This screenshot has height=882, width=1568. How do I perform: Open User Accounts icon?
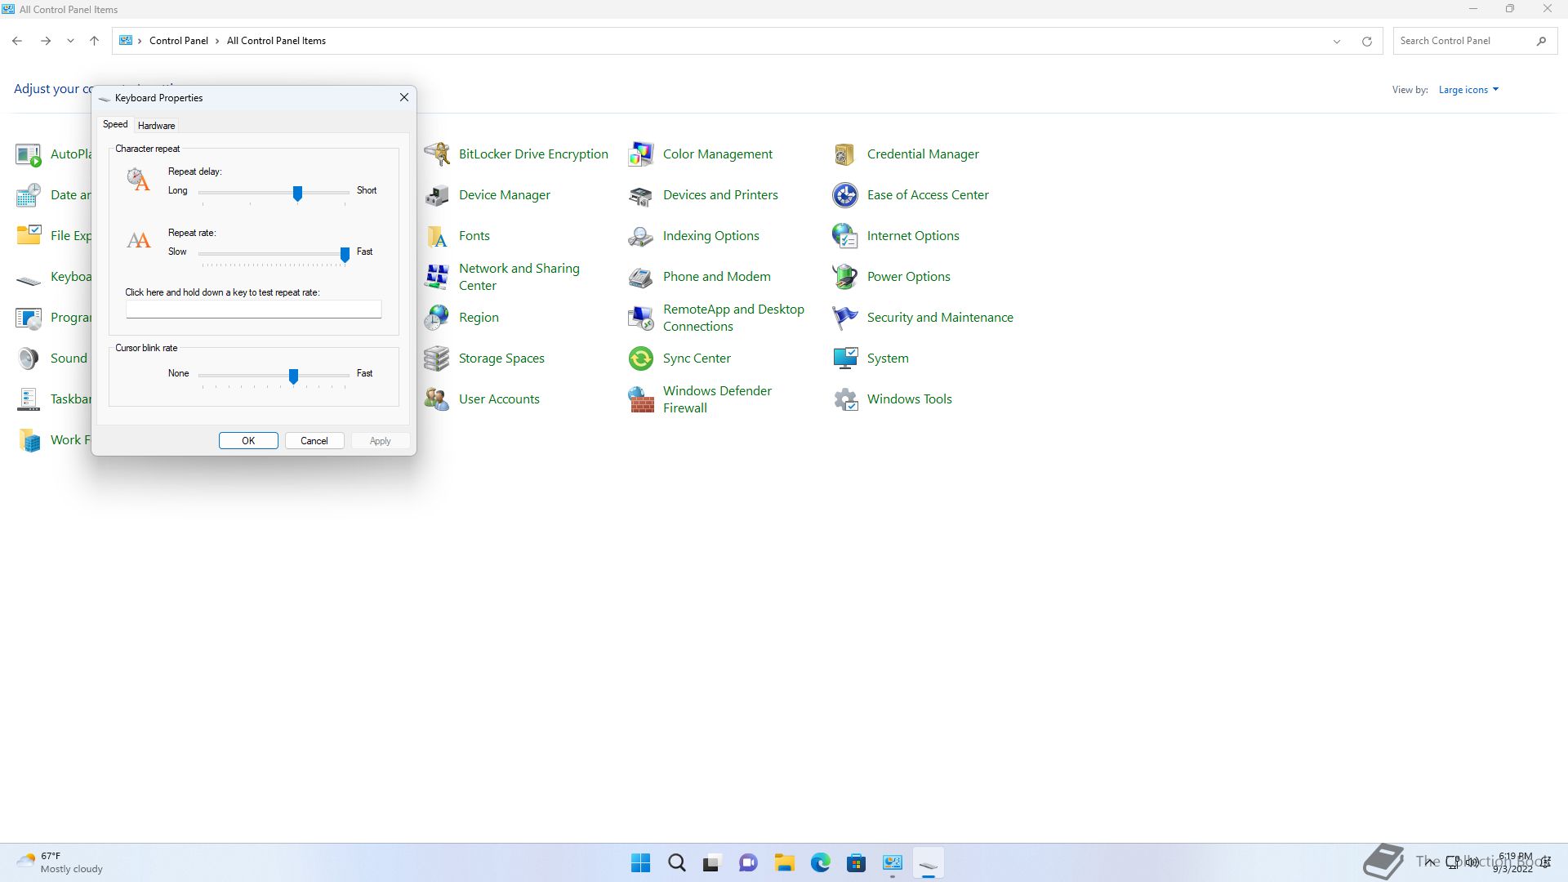tap(437, 399)
